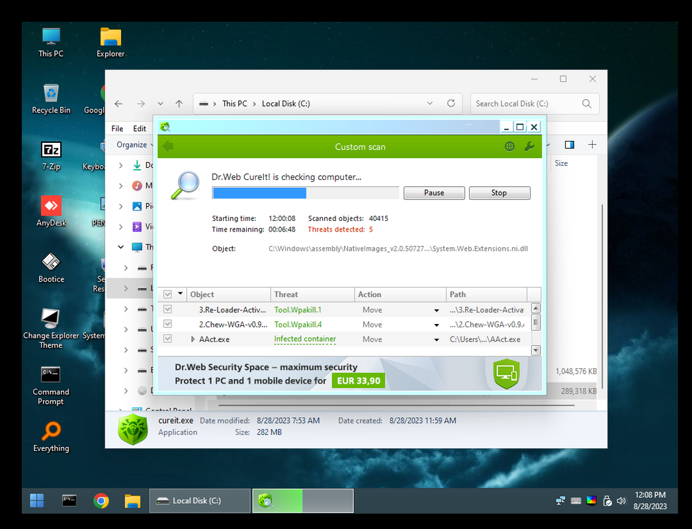Open the selection dropdown arrow in table header
The image size is (692, 529).
(x=180, y=294)
